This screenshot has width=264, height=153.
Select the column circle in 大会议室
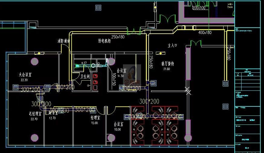[35, 62]
